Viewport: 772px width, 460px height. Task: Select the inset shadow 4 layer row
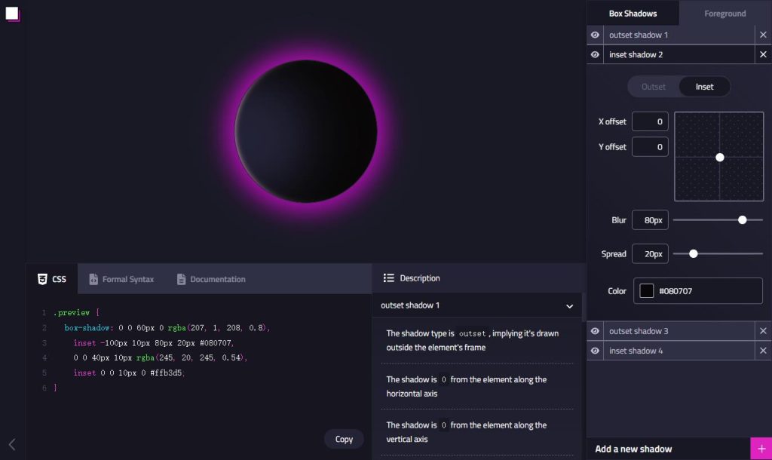point(678,351)
